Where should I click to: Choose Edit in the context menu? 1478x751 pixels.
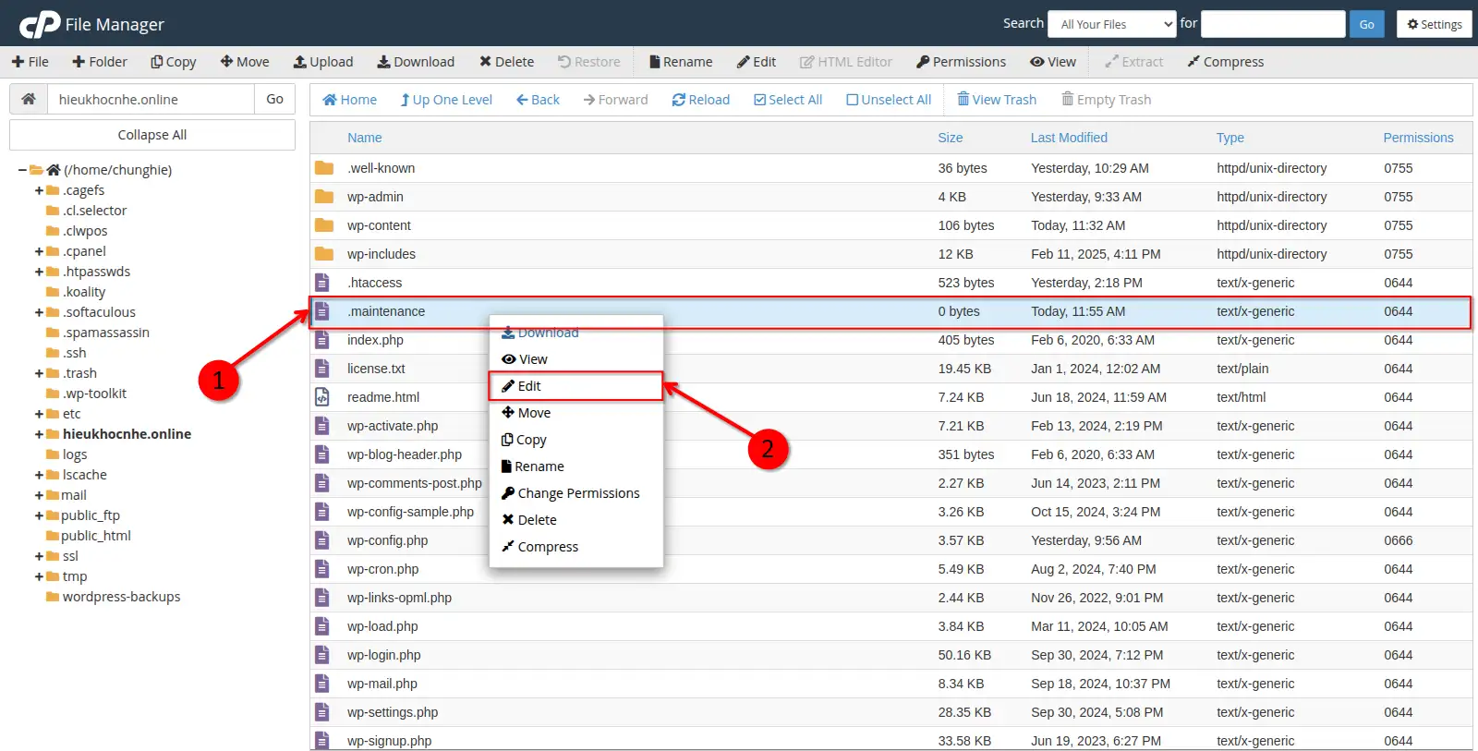575,386
